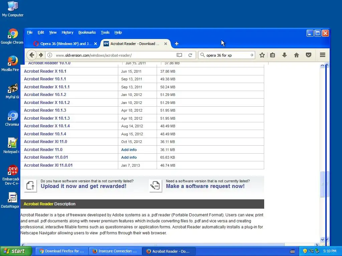Switch to Insecure Connection taskbar window

(x=116, y=251)
